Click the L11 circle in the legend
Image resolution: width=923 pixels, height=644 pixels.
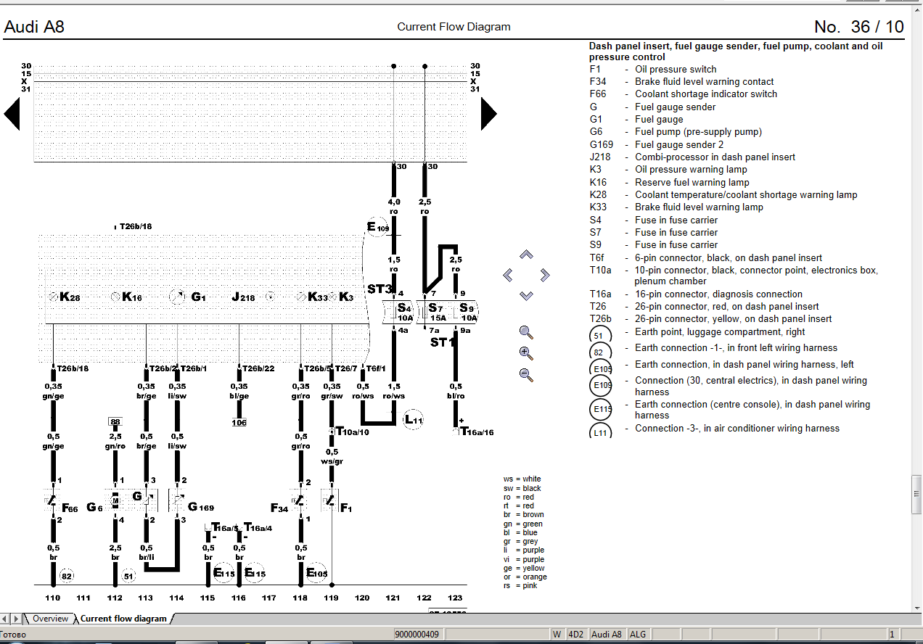[x=601, y=431]
